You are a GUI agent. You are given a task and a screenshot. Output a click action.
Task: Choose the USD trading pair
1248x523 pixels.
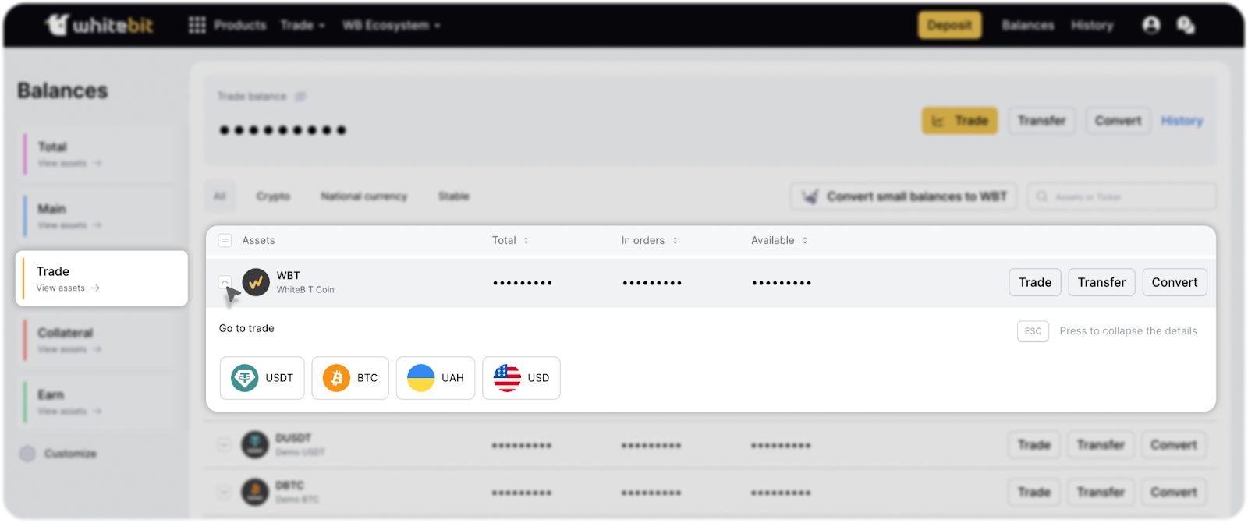[521, 378]
